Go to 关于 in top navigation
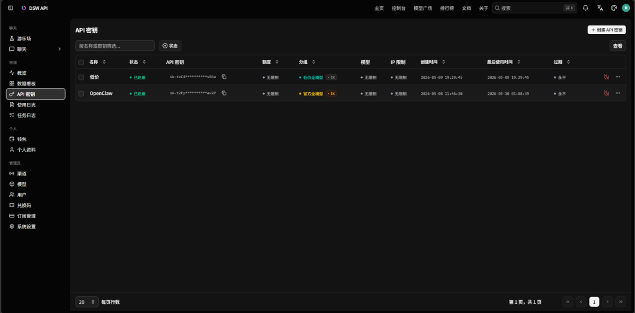 [x=484, y=8]
